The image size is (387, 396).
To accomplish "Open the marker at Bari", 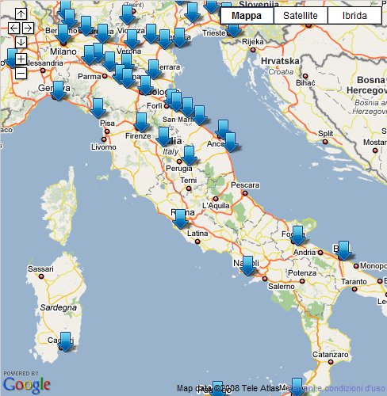I will click(343, 251).
